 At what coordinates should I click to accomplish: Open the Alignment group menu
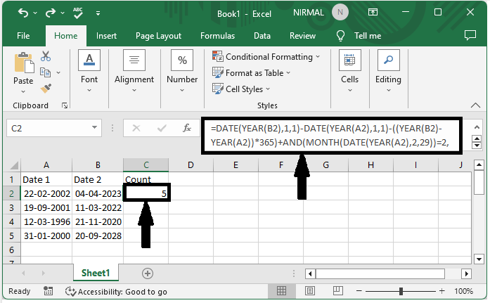(134, 71)
